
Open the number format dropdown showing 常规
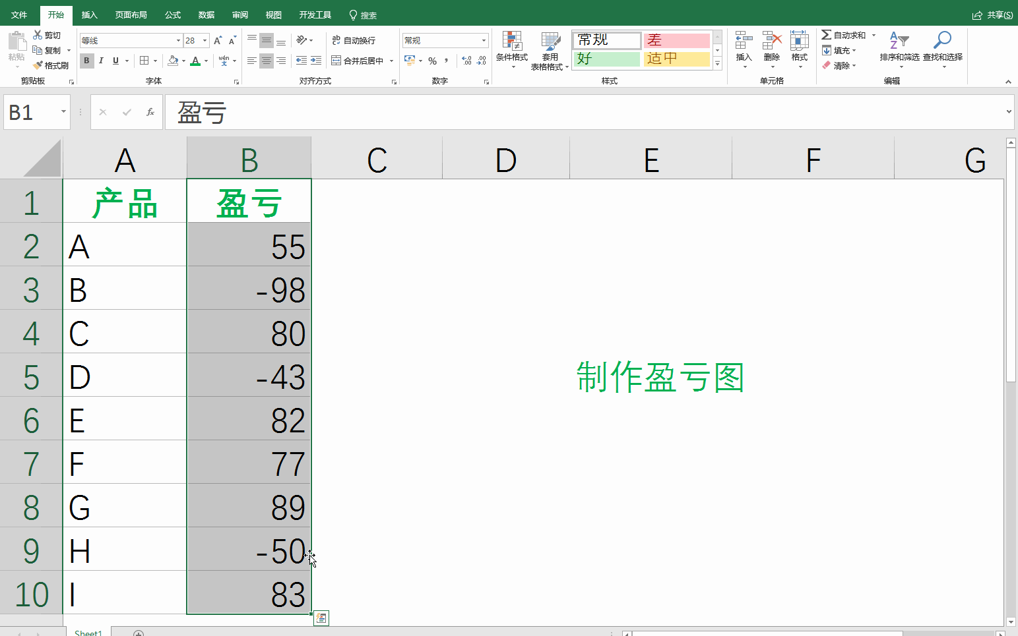coord(484,41)
